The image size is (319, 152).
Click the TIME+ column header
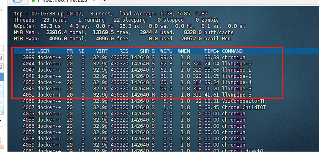tap(211, 51)
